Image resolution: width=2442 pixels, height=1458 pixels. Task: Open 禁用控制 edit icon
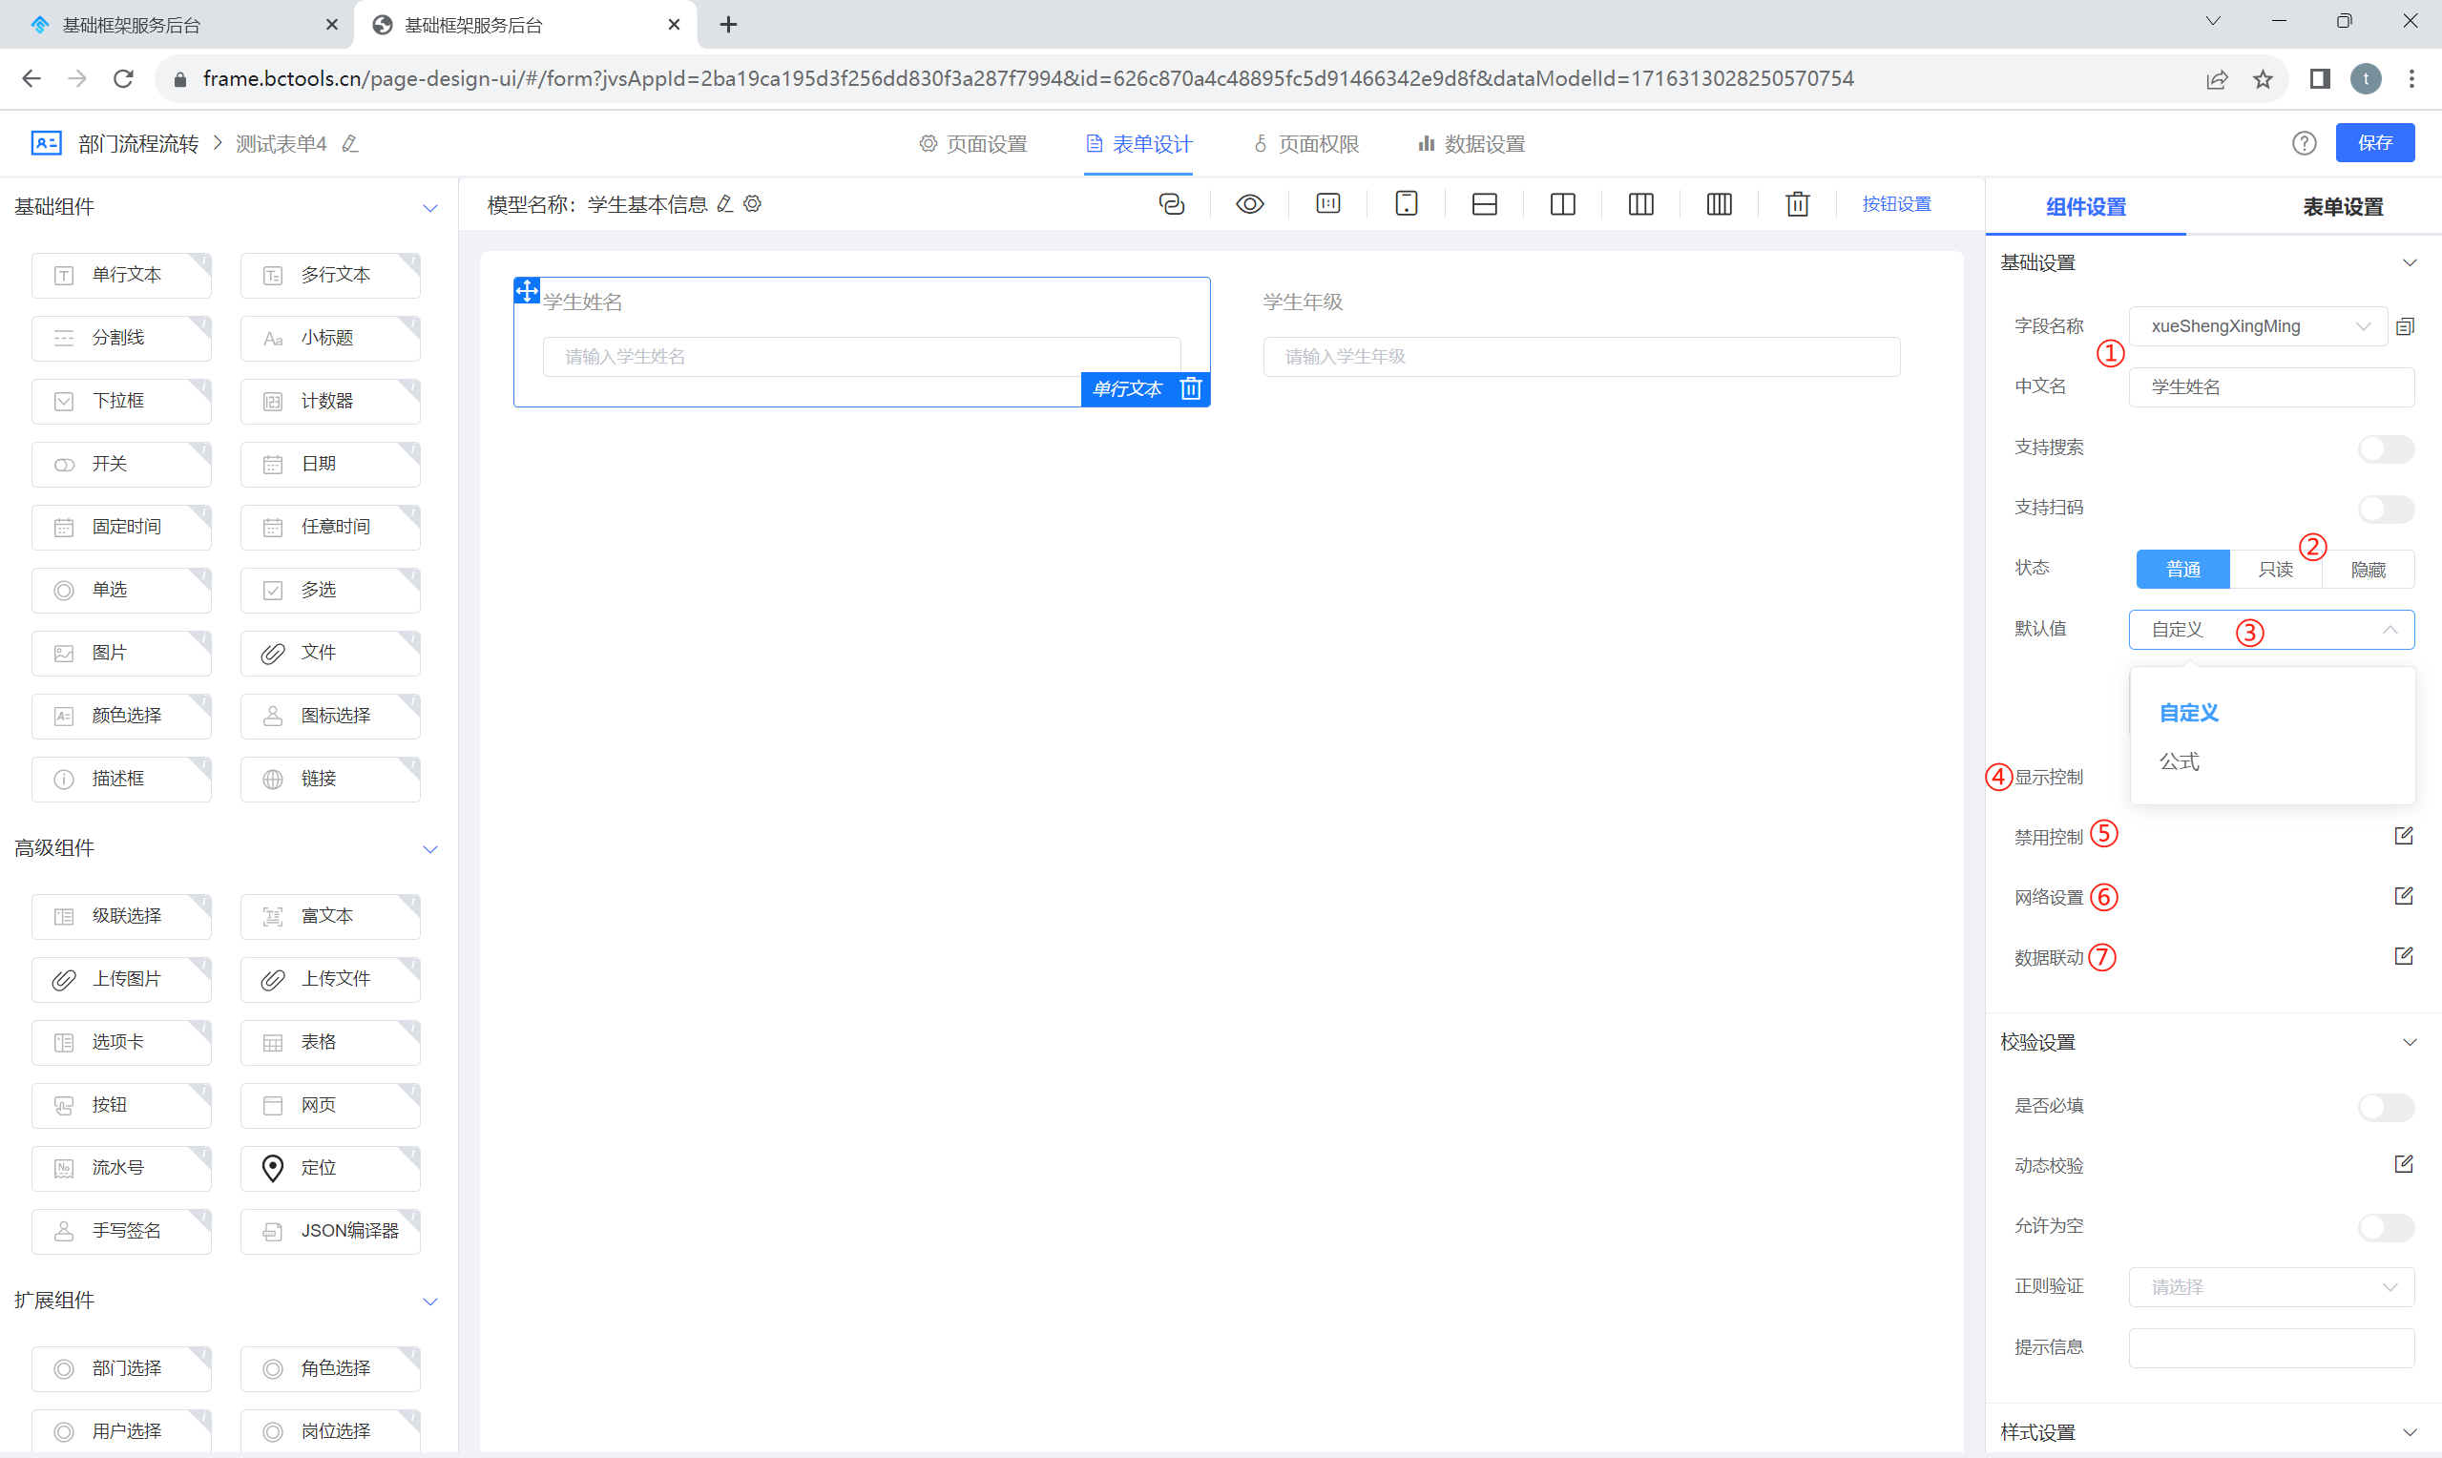2403,836
